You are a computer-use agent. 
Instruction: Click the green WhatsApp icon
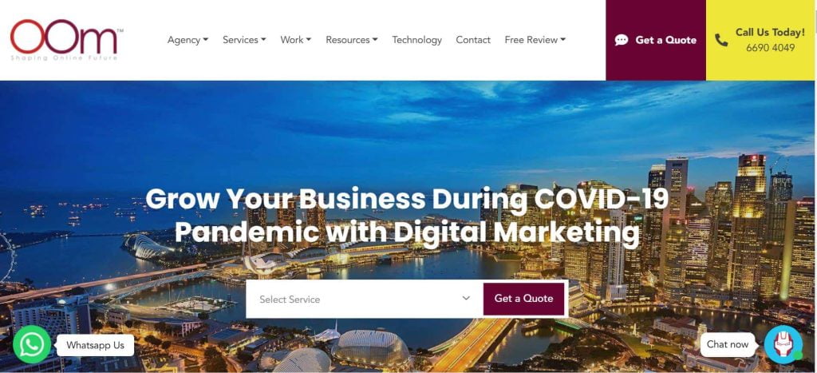click(x=32, y=344)
